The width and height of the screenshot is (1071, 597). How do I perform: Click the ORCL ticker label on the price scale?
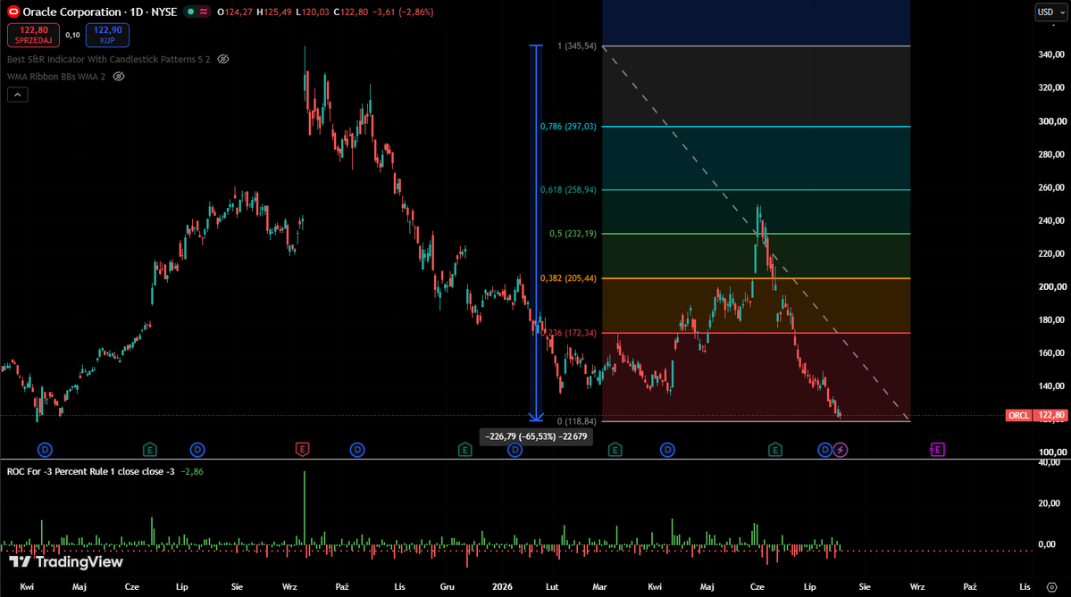pyautogui.click(x=1018, y=415)
